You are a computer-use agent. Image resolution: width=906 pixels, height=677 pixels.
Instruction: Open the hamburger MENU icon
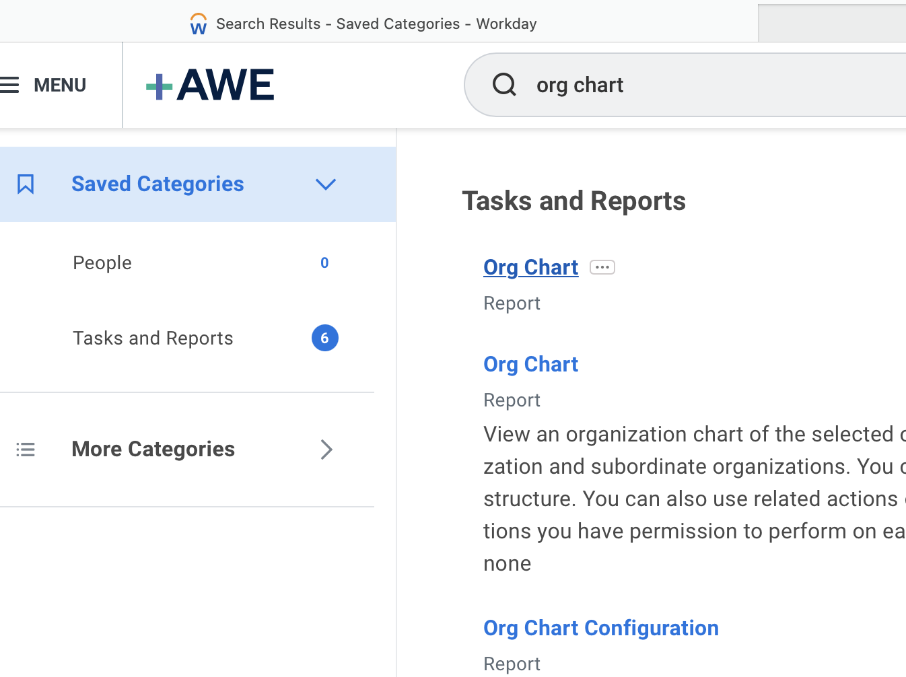pyautogui.click(x=9, y=85)
